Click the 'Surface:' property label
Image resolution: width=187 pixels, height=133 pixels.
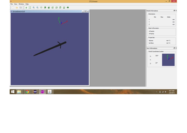(151, 43)
